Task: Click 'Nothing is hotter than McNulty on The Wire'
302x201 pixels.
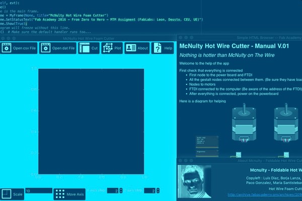Action: tap(227, 55)
